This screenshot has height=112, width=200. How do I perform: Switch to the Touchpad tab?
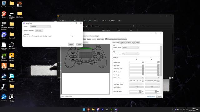click(x=128, y=43)
